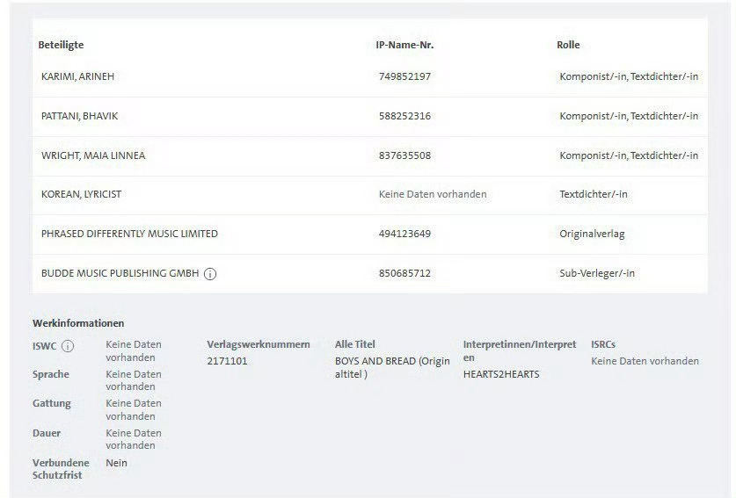The image size is (736, 498).
Task: Click 'Keine Daten vorhanden' in KOREAN, LYRICIST row
Action: tap(433, 194)
